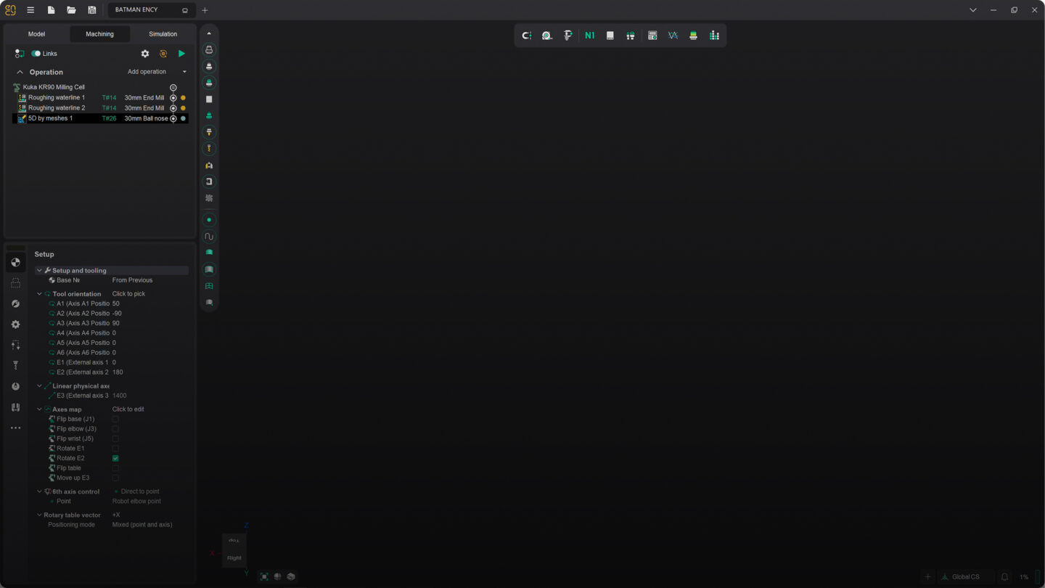Image resolution: width=1045 pixels, height=588 pixels.
Task: Click the green Run calculation play icon
Action: [x=181, y=54]
